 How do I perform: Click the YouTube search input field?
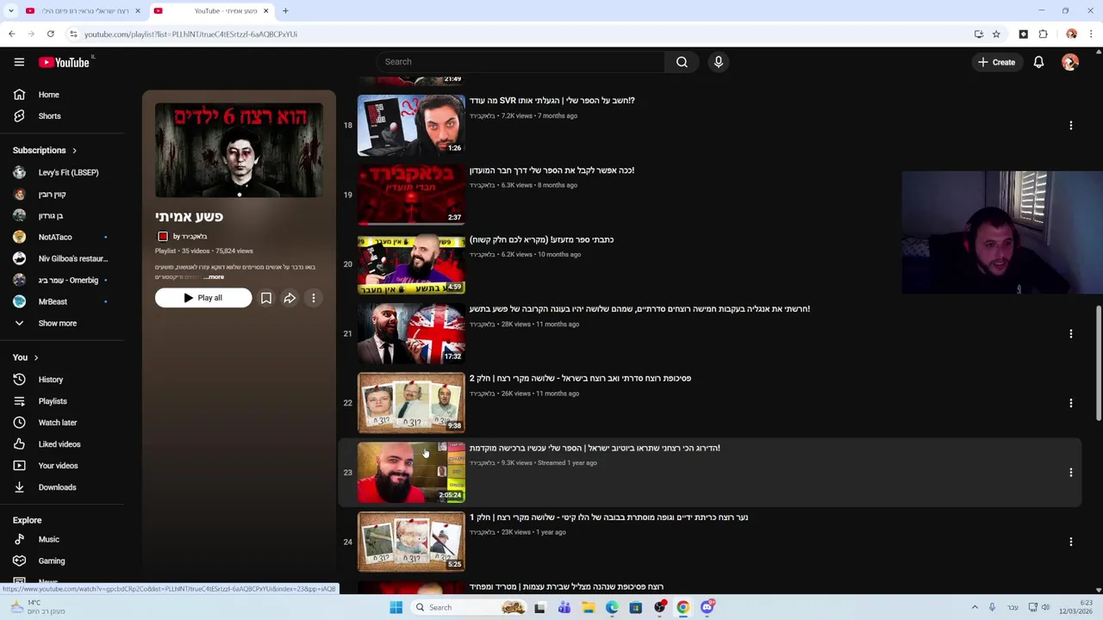click(520, 62)
